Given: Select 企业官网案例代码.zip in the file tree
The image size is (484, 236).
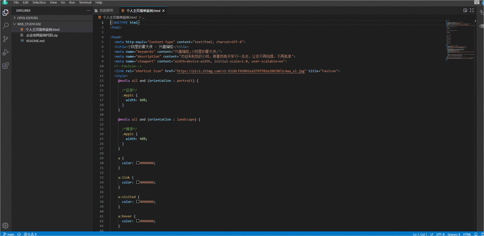Looking at the screenshot, I should click(x=52, y=35).
